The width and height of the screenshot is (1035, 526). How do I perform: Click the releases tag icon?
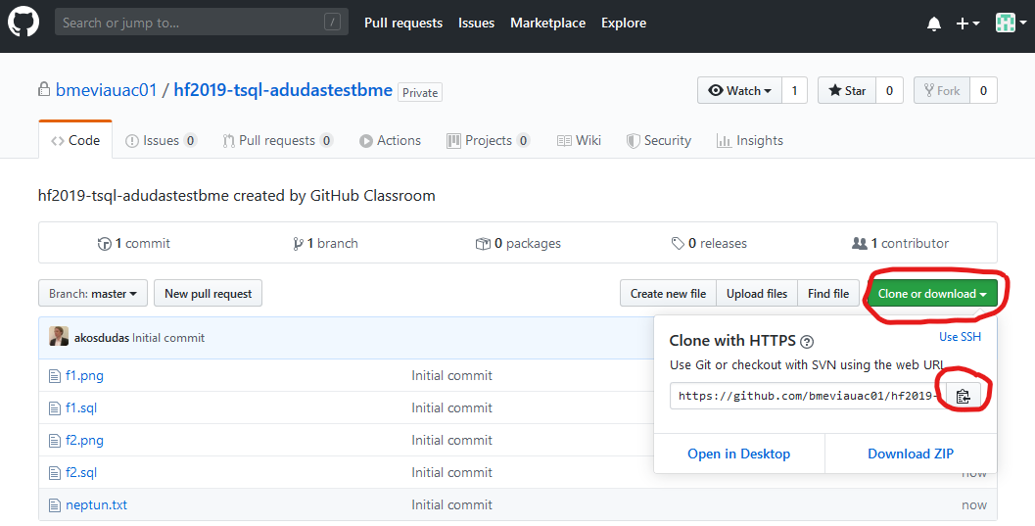coord(678,244)
